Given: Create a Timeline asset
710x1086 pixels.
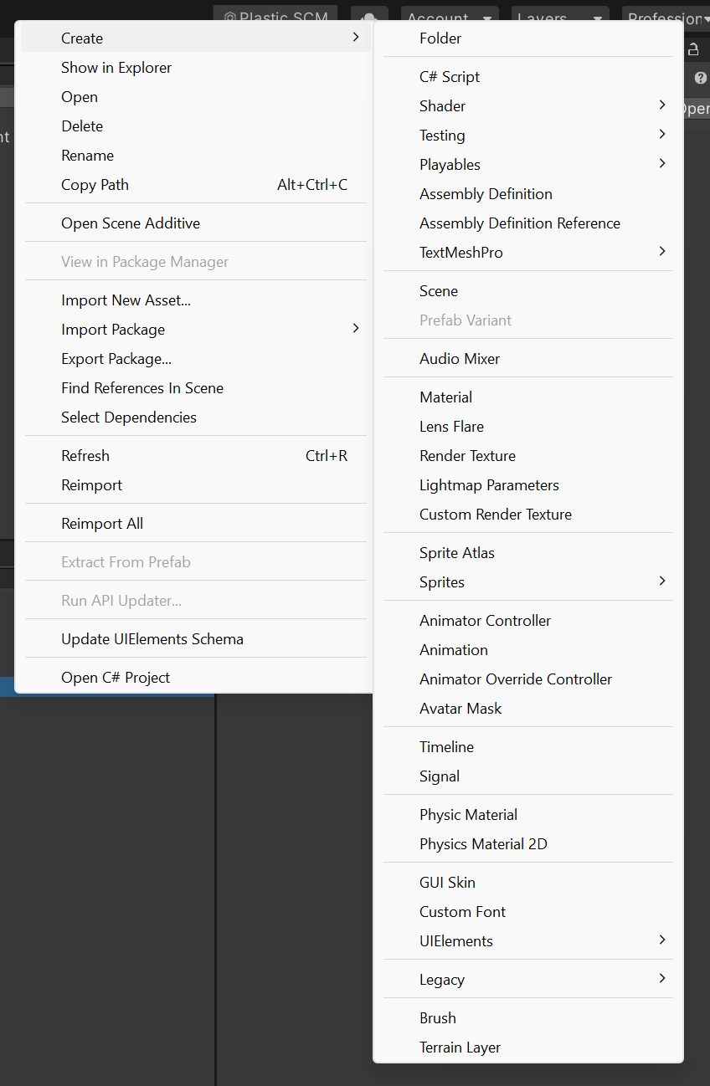Looking at the screenshot, I should coord(528,747).
